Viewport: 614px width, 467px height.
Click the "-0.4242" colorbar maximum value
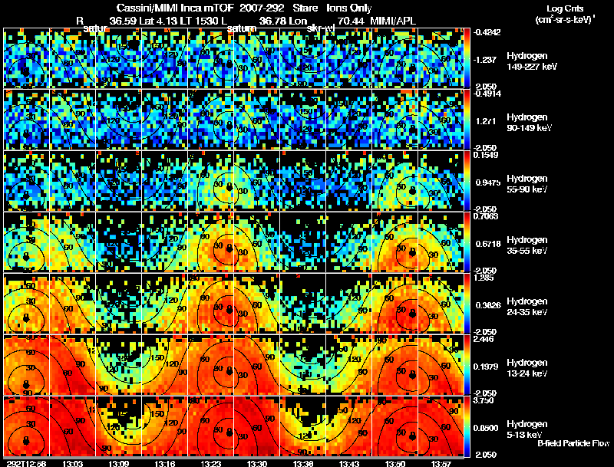487,32
